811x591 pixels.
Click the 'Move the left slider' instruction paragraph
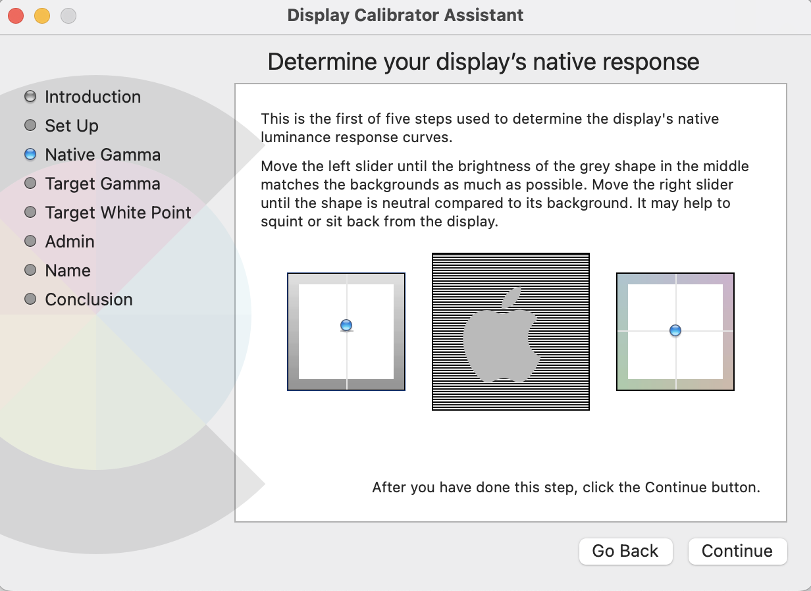click(505, 193)
